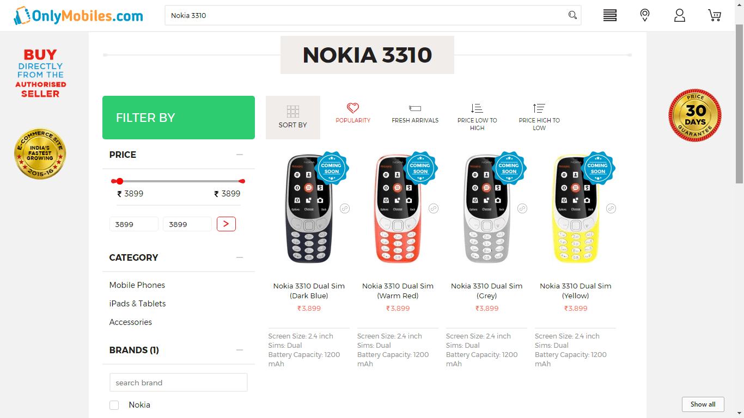Sort by Price Low to High
This screenshot has width=744, height=418.
pos(477,116)
